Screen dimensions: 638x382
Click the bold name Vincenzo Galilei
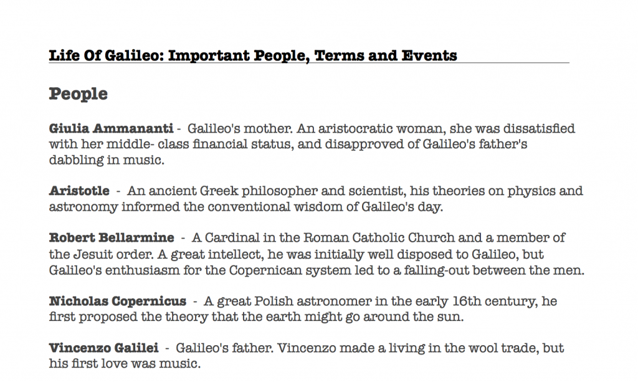click(104, 348)
